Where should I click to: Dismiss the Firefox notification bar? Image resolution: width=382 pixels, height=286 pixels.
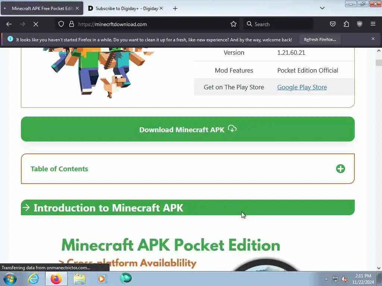pos(373,39)
